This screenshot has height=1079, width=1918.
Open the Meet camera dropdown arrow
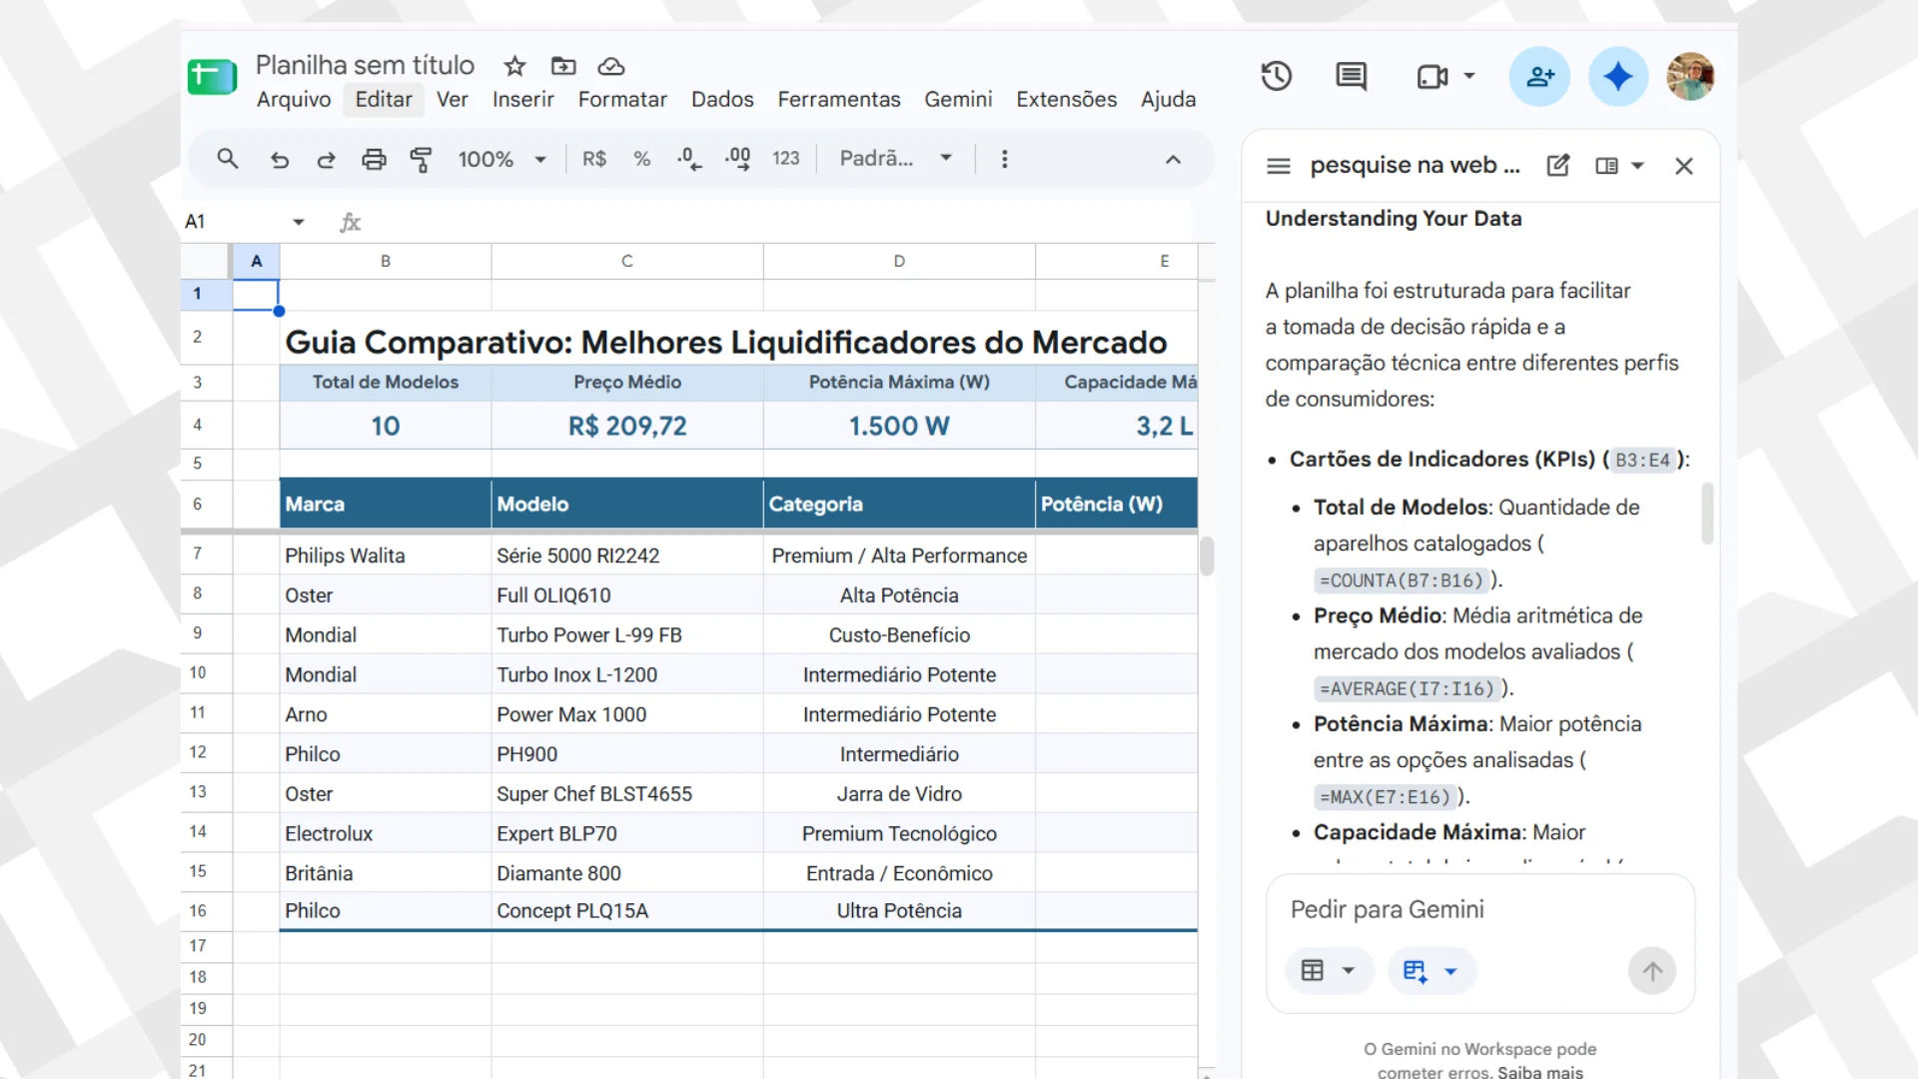click(1469, 76)
